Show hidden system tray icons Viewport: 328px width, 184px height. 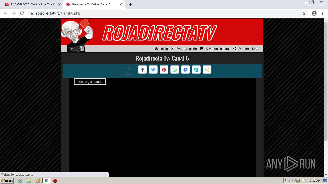286,181
